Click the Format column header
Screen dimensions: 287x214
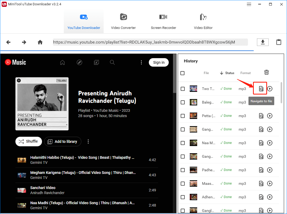coord(246,73)
